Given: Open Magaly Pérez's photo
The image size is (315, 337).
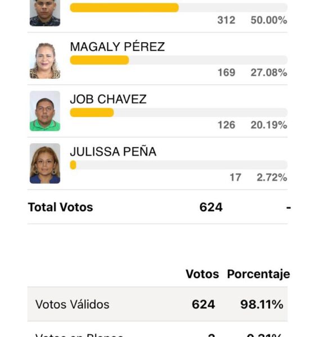Looking at the screenshot, I should click(45, 61).
